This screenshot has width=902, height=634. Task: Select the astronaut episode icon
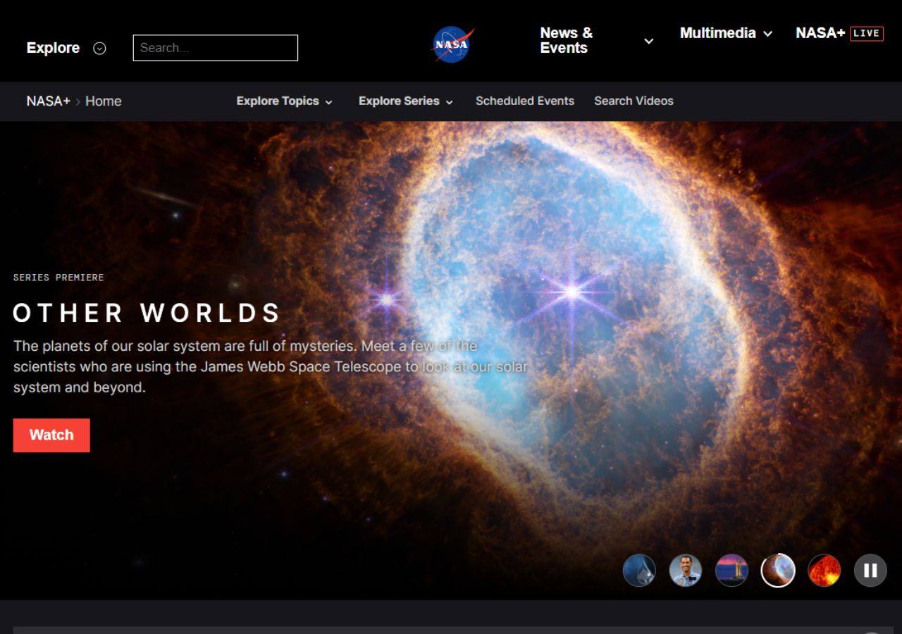[686, 570]
